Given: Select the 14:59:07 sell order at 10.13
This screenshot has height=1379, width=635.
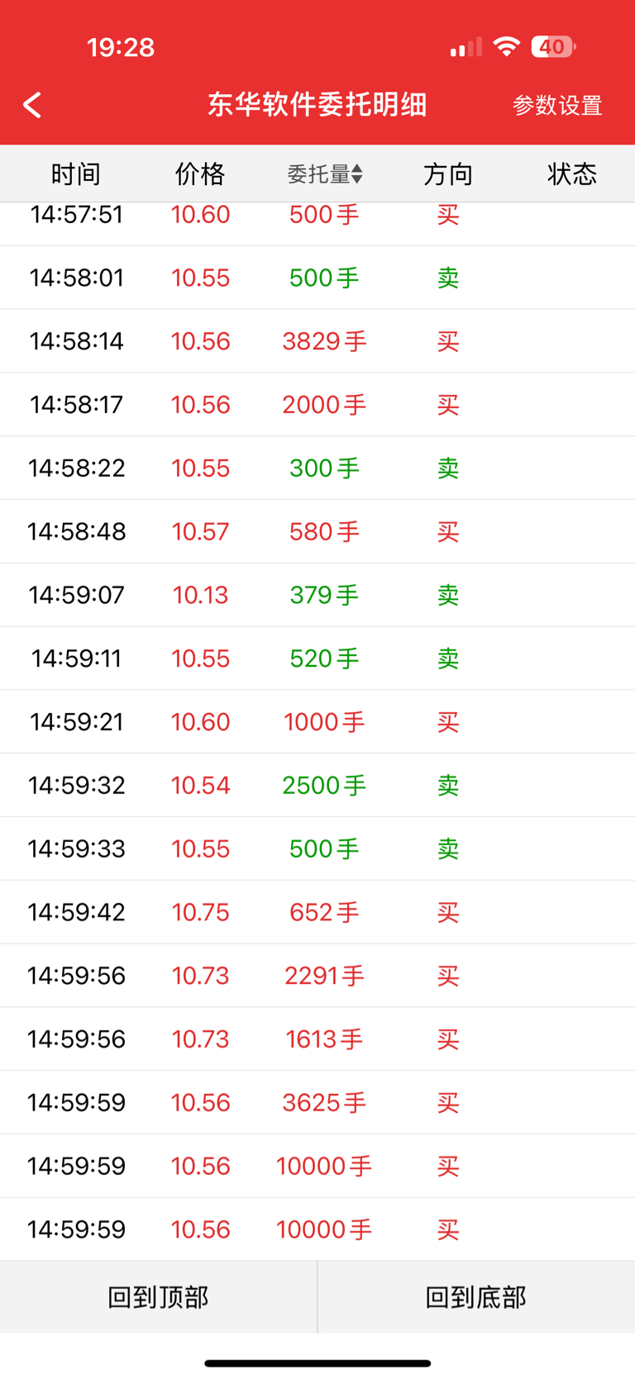Looking at the screenshot, I should pyautogui.click(x=317, y=595).
